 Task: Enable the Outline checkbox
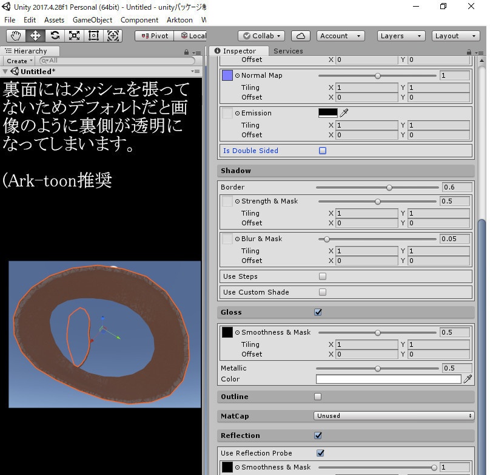pyautogui.click(x=318, y=397)
